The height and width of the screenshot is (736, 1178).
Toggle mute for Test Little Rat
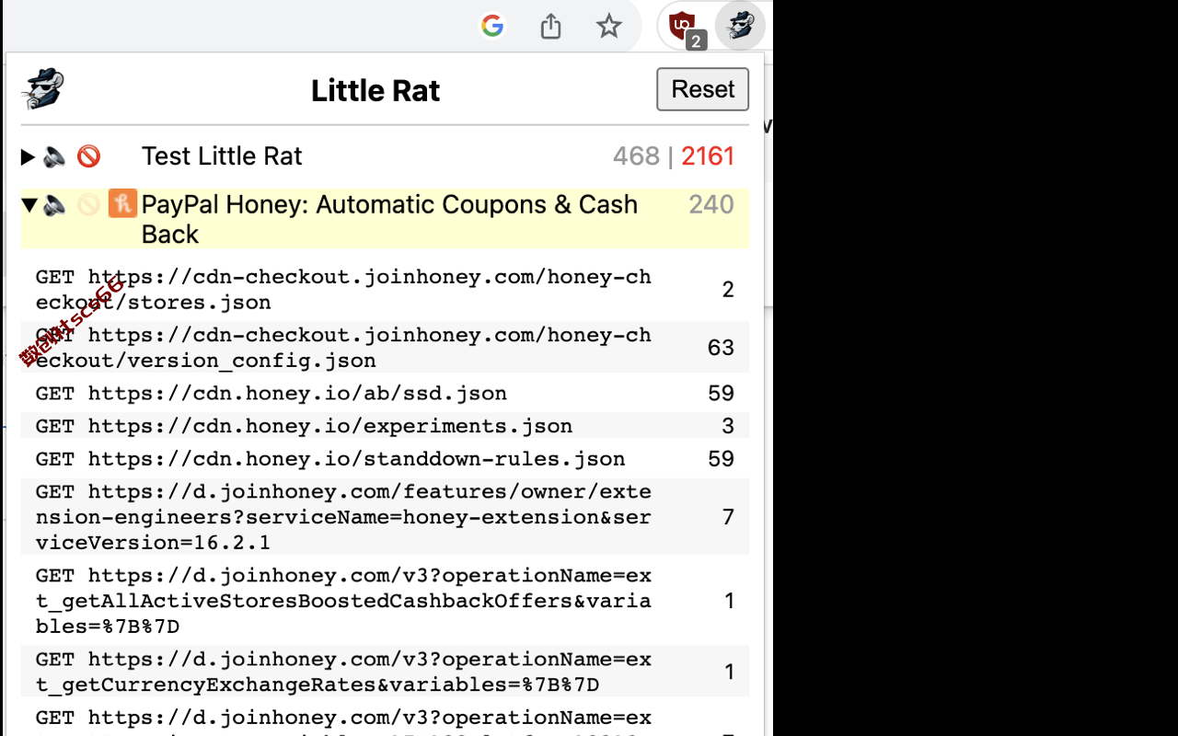point(54,156)
